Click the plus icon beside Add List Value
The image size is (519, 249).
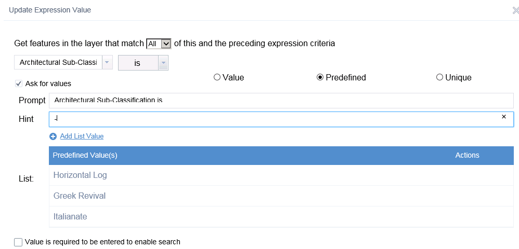point(53,136)
